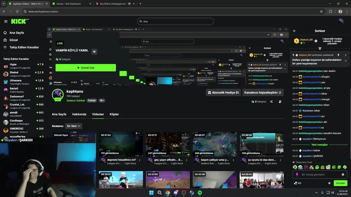Open followed channel Uthenera
The image size is (351, 197).
coord(23,82)
